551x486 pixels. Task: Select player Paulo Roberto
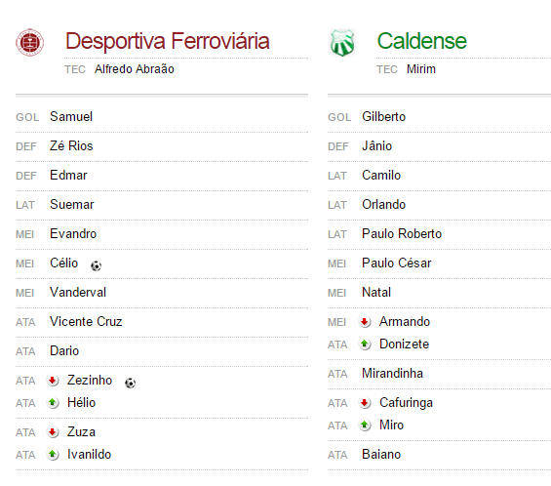[x=402, y=234]
